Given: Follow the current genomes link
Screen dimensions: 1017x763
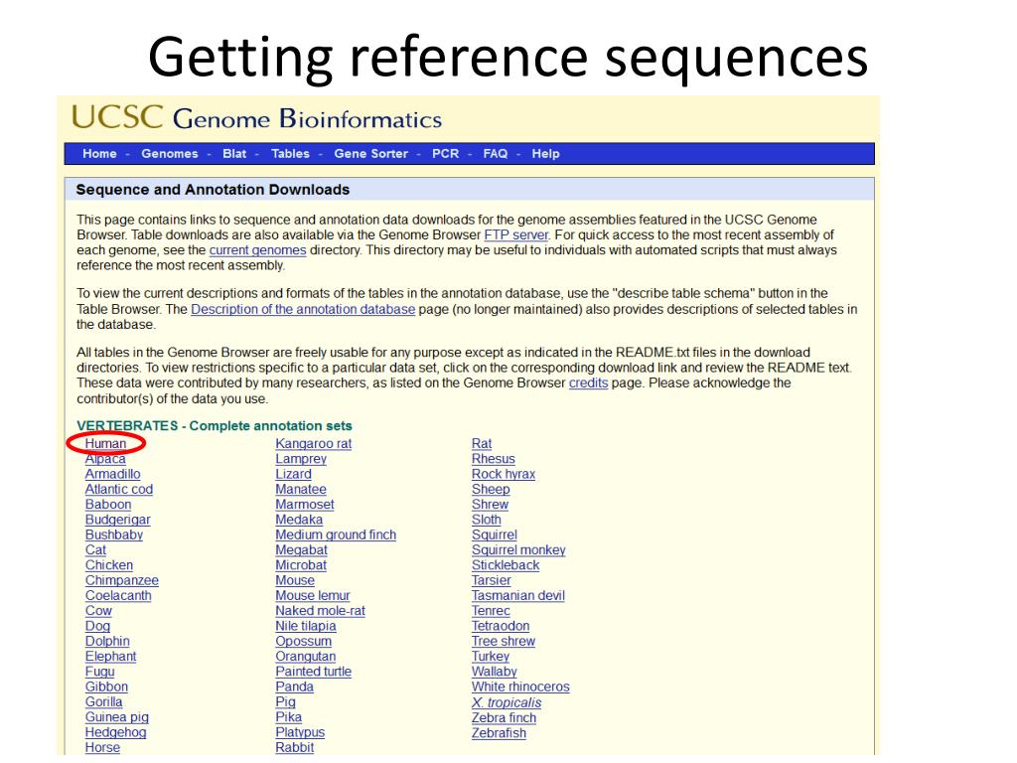Looking at the screenshot, I should [x=257, y=250].
